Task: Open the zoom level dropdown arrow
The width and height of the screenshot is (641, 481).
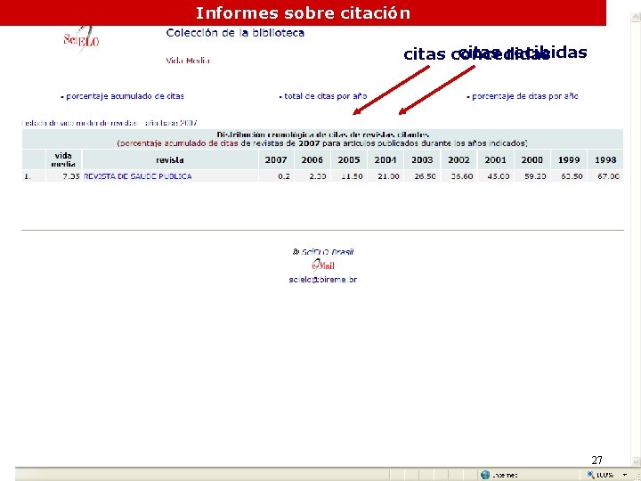Action: (x=625, y=475)
